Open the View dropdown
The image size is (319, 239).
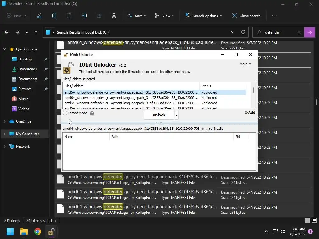164,16
